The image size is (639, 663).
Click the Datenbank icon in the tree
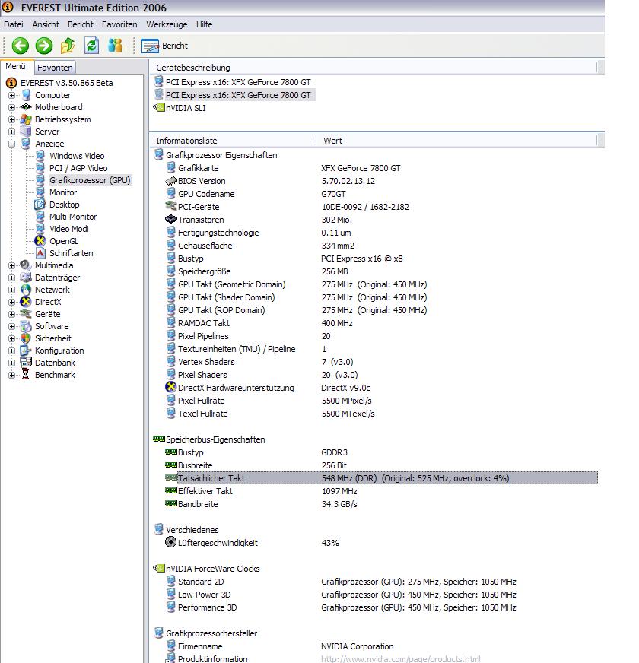point(25,363)
